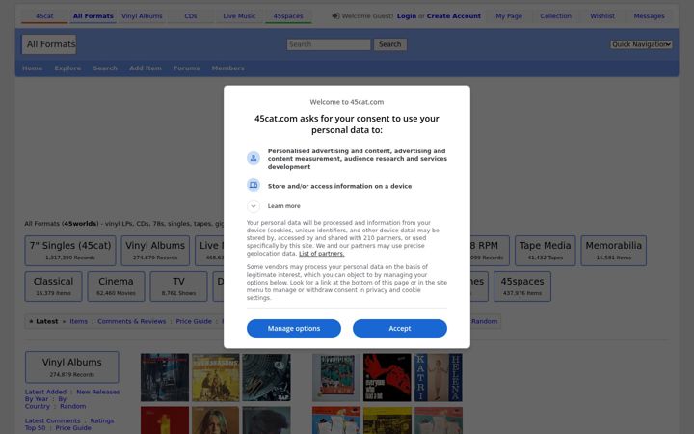Click the Login link
Screen dimensions: 694x434
pos(407,16)
